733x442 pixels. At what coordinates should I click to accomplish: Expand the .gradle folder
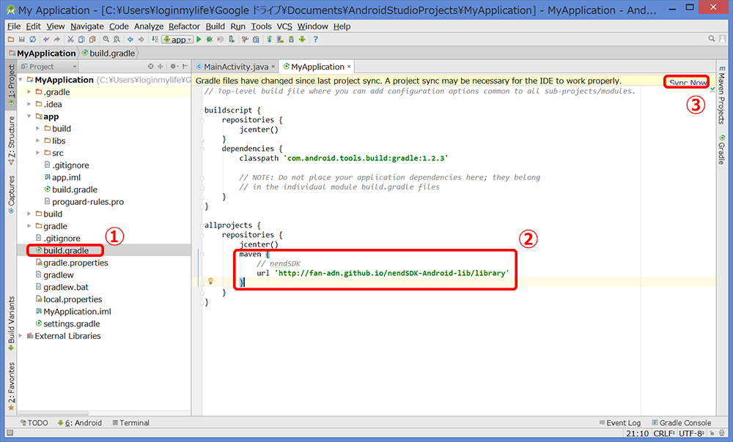tap(29, 92)
